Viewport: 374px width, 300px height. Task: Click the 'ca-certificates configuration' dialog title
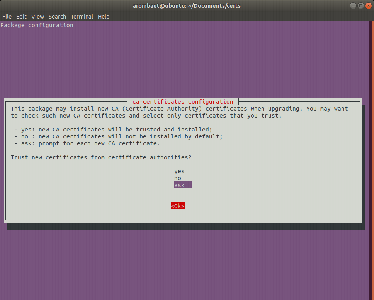click(x=183, y=102)
